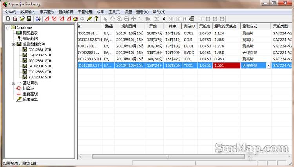
Task: Click the horizontal scrollbar thumb of the table
Action: pos(168,157)
